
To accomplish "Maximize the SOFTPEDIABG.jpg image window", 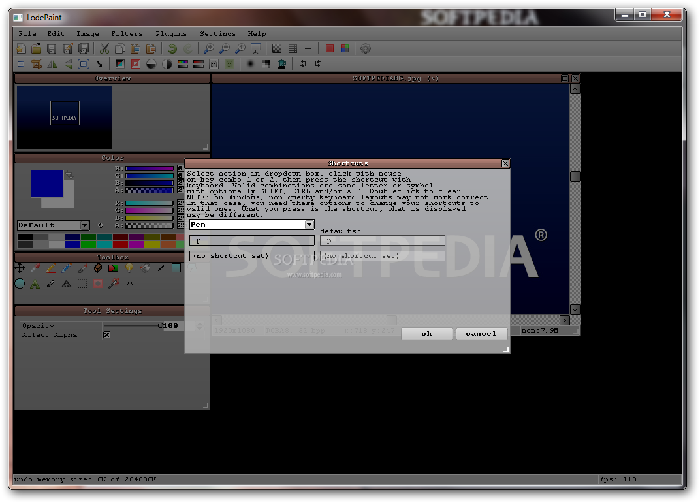I will tap(565, 78).
